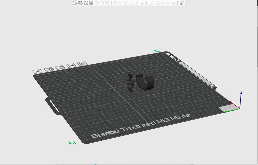Click the Arrange all objects icon
The image size is (258, 165).
(x=91, y=3)
